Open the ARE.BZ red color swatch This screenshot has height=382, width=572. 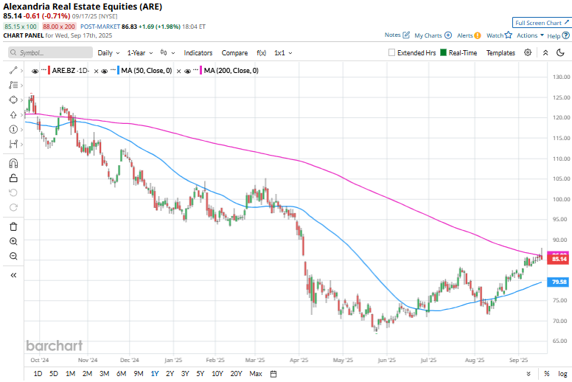pyautogui.click(x=49, y=70)
